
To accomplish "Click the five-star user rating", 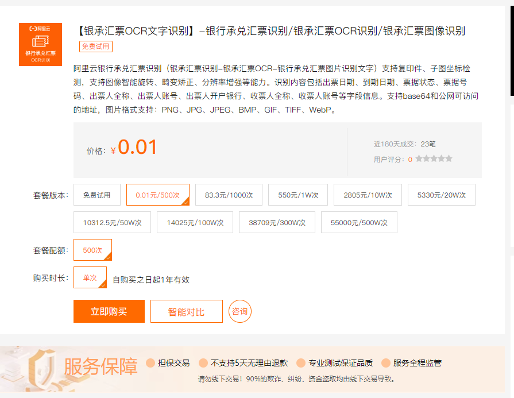I will coord(434,159).
